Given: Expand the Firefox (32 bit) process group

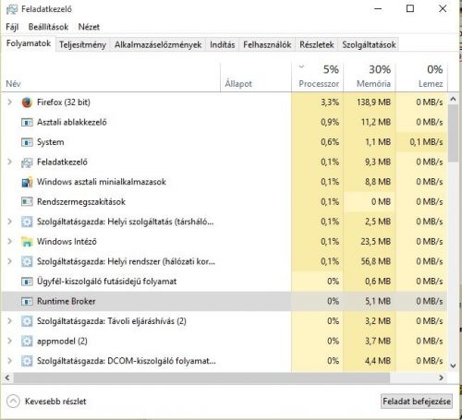Looking at the screenshot, I should tap(9, 102).
